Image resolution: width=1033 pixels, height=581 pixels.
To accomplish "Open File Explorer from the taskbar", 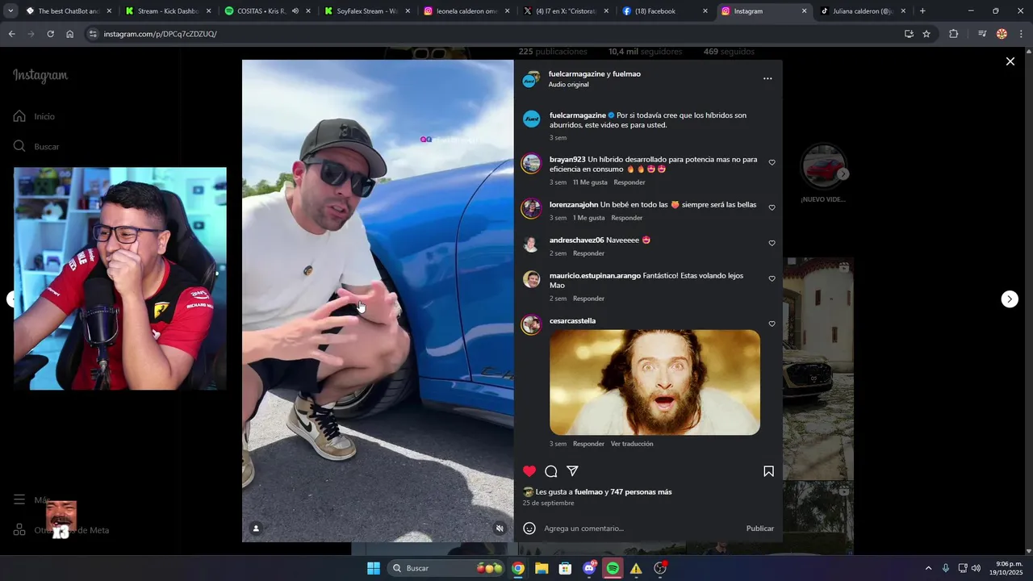I will point(542,568).
